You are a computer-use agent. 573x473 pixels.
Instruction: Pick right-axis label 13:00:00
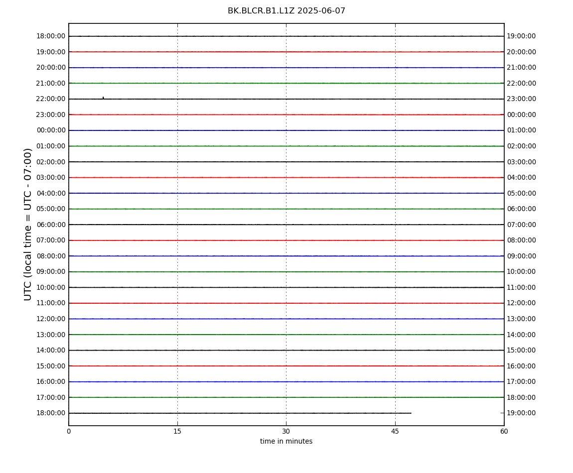coord(522,319)
